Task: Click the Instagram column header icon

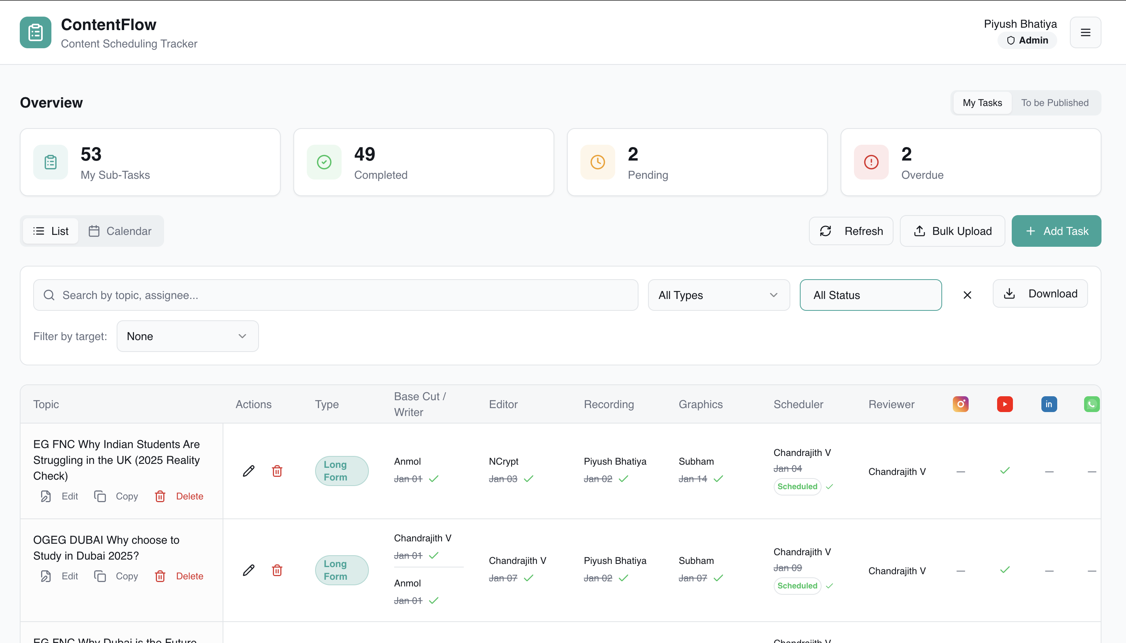Action: [960, 404]
